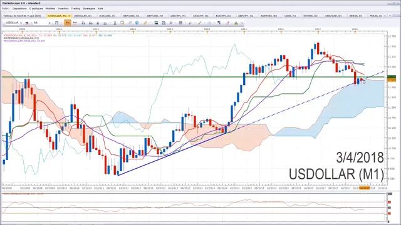Image resolution: width=401 pixels, height=225 pixels.
Task: Switch to the SPX500, D1 tab
Action: click(x=310, y=16)
